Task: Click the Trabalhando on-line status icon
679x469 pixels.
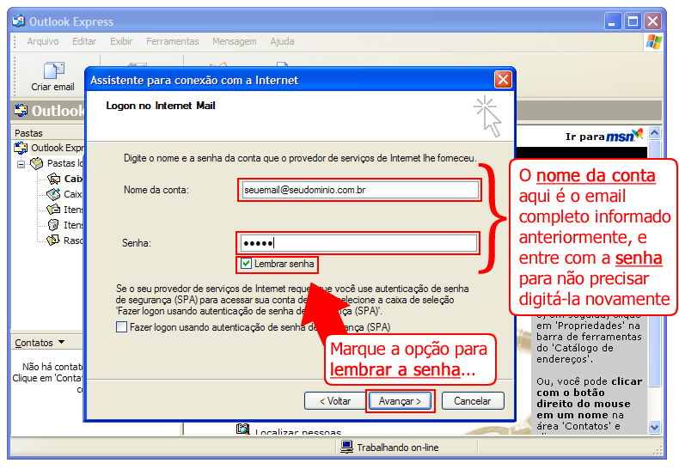Action: click(346, 447)
